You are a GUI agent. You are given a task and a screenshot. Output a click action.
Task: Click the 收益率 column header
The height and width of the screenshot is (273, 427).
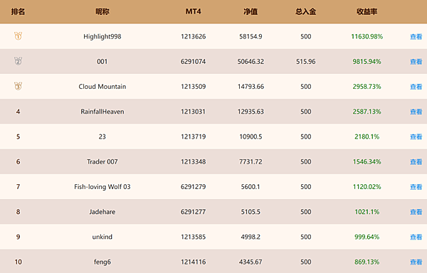(367, 11)
